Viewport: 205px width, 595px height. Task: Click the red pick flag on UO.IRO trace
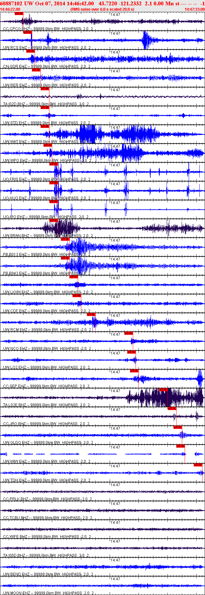click(x=54, y=202)
